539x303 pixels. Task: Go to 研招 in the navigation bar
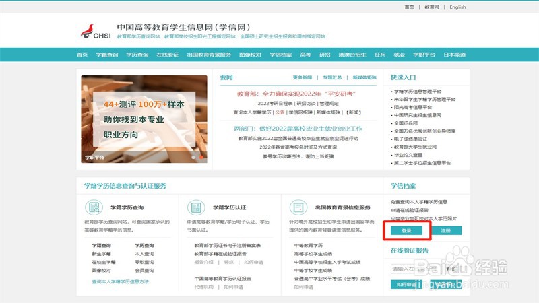point(325,55)
